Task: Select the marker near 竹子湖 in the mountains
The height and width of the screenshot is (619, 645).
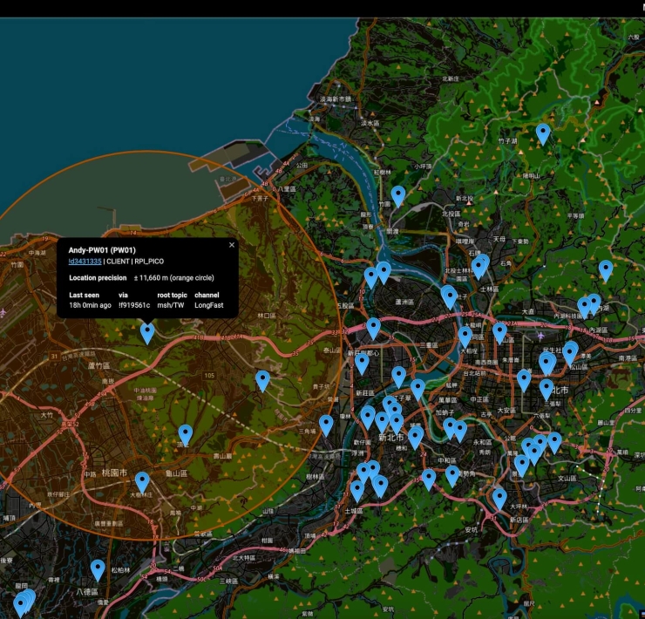Action: pyautogui.click(x=543, y=133)
